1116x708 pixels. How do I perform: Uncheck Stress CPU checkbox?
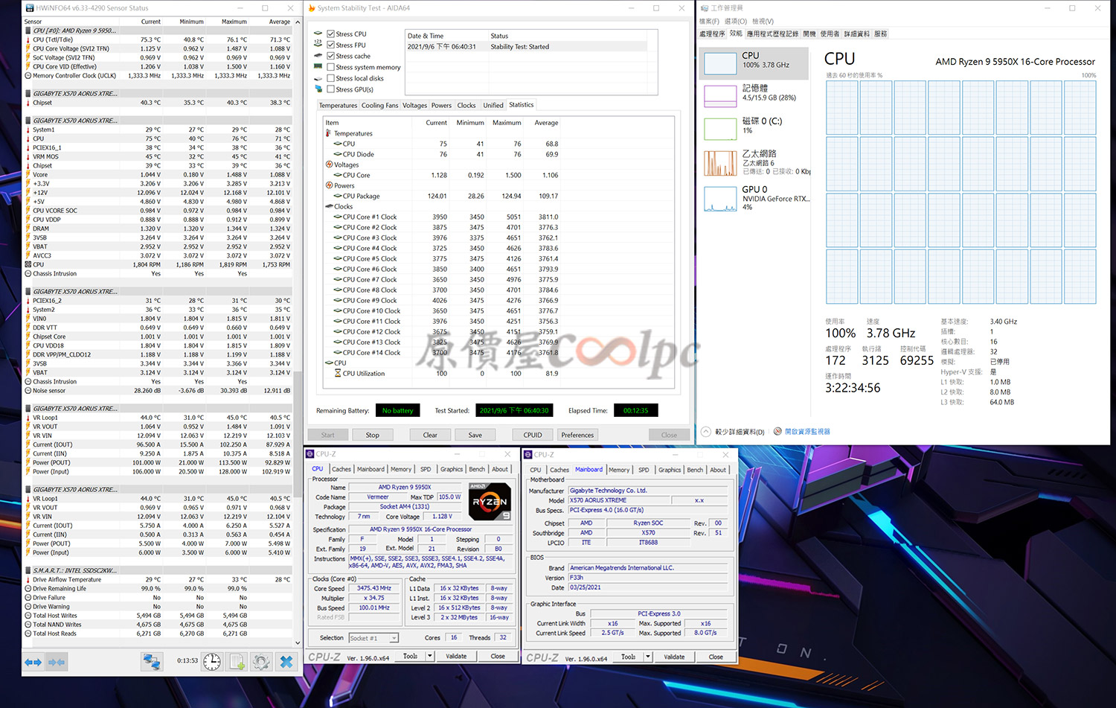[x=330, y=34]
